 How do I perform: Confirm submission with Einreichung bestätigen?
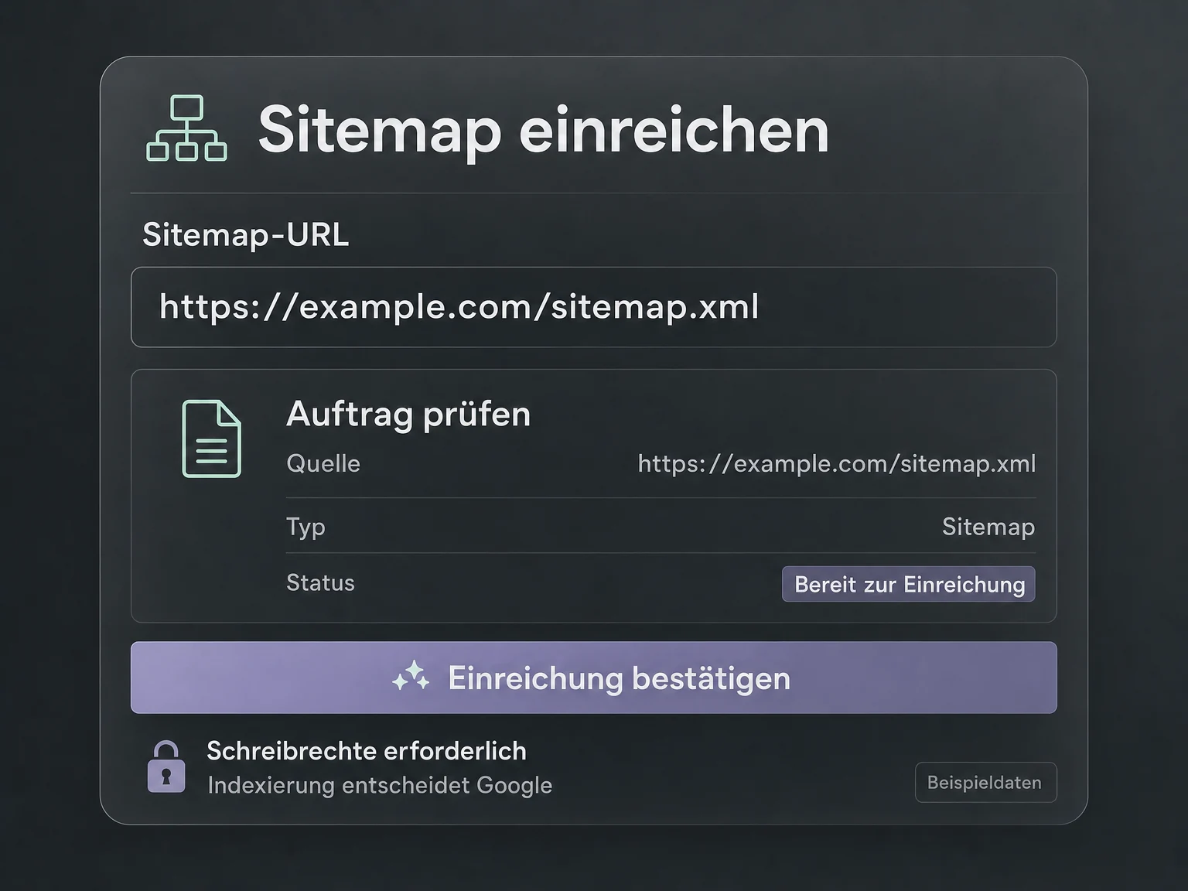[x=593, y=678]
